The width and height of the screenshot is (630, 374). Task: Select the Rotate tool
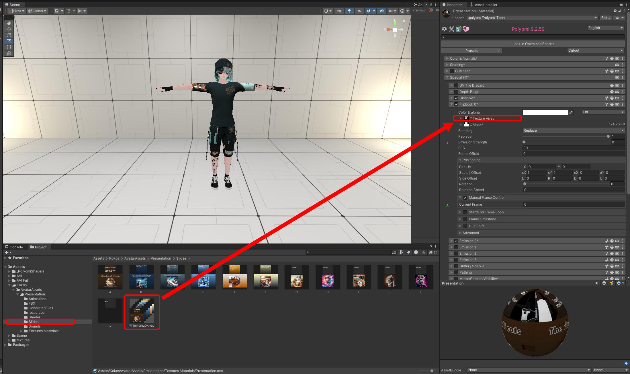9,35
